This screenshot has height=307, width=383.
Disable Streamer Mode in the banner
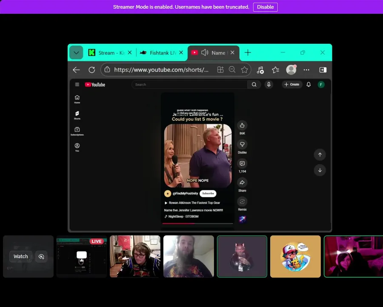pyautogui.click(x=265, y=7)
